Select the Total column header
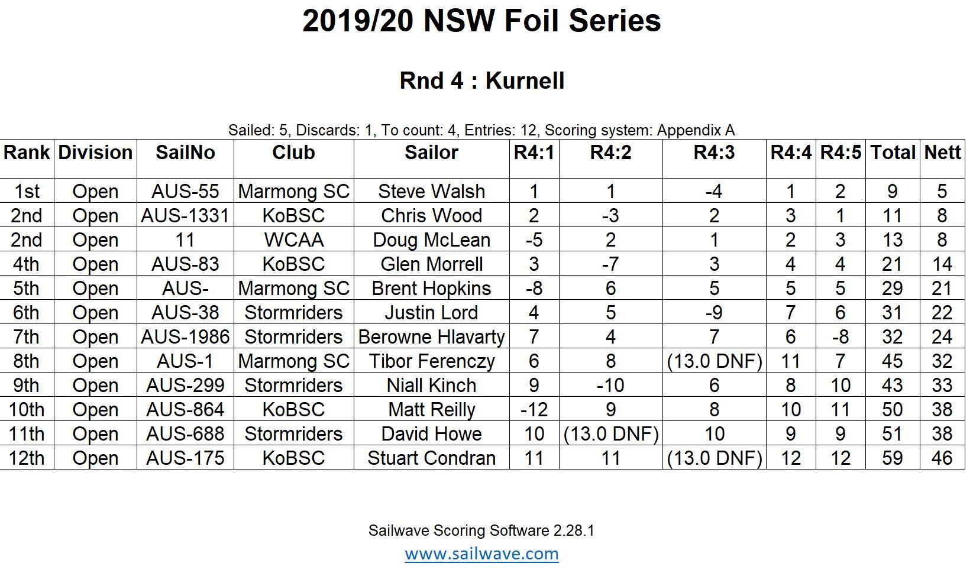Viewport: 973px width, 573px height. [893, 153]
